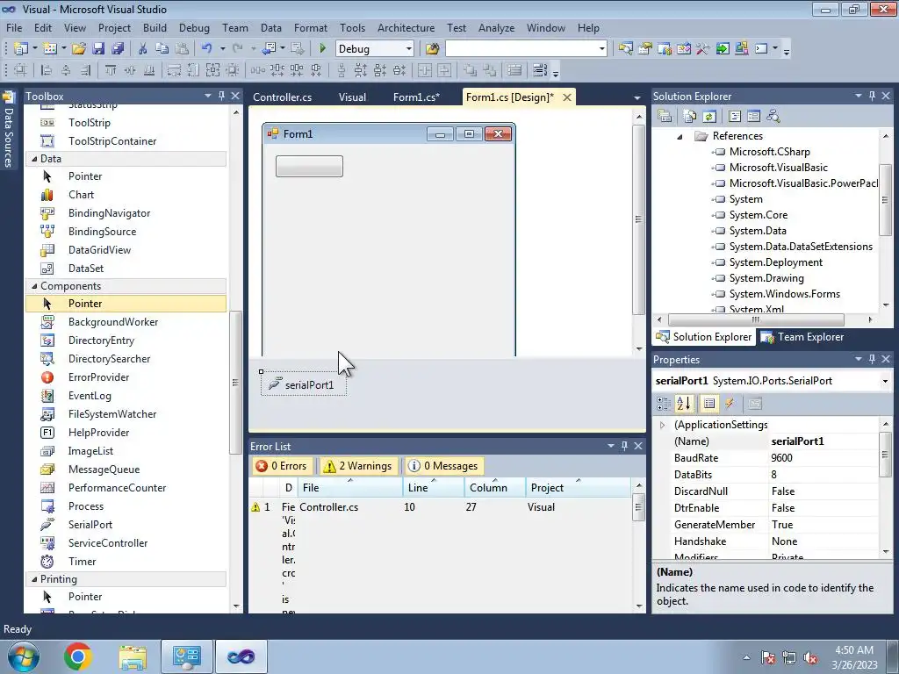
Task: Click the BaudRate value 9600 field
Action: pyautogui.click(x=823, y=458)
